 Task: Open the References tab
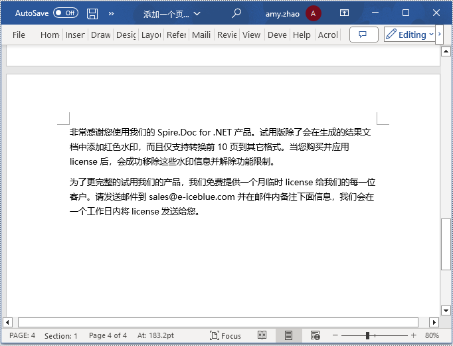pos(176,35)
